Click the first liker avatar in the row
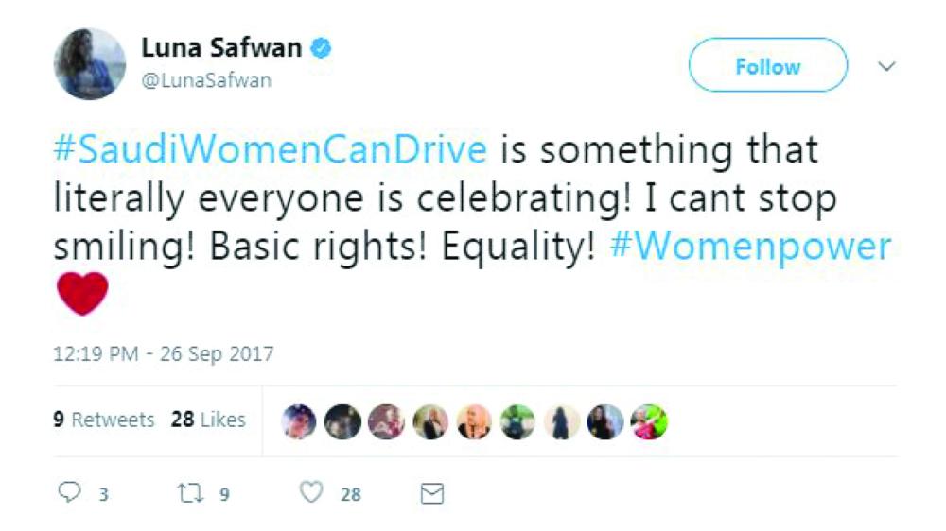 (301, 421)
